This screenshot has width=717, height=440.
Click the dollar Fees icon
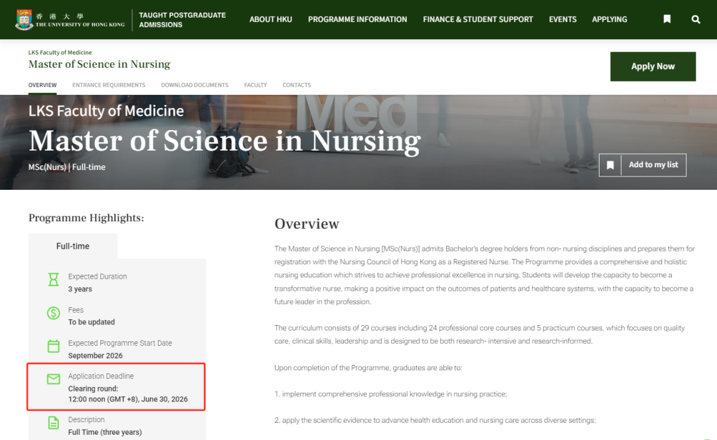(54, 313)
